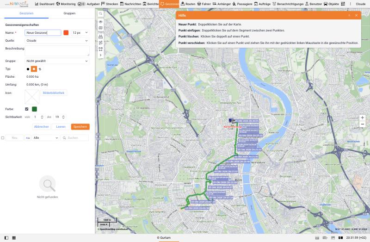
Task: Save the geozone with Speichern
Action: click(x=80, y=127)
